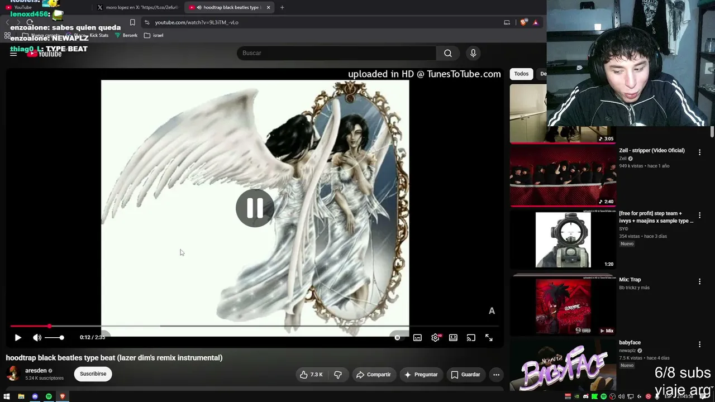The image size is (715, 402).
Task: Open the YouTube hamburger guide menu
Action: (13, 53)
